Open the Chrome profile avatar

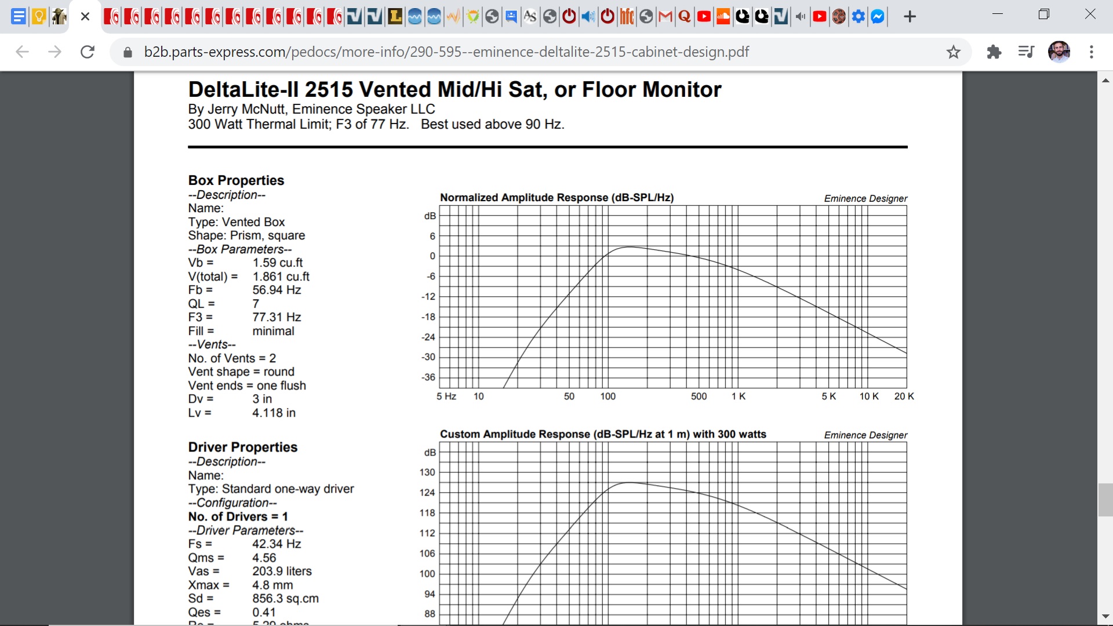(1059, 52)
